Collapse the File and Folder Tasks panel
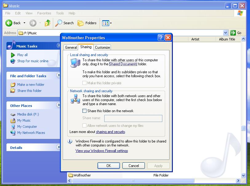This screenshot has height=186, width=250. pyautogui.click(x=58, y=75)
